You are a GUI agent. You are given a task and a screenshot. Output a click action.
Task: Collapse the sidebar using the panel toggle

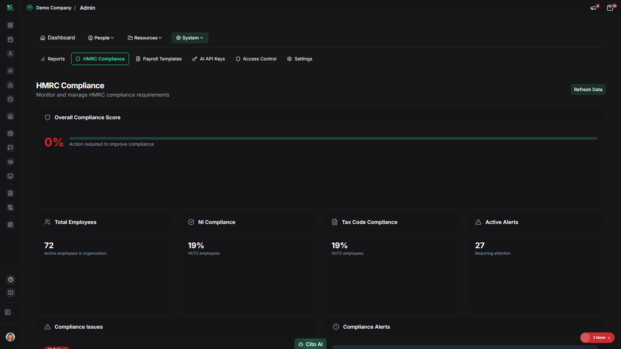point(8,312)
